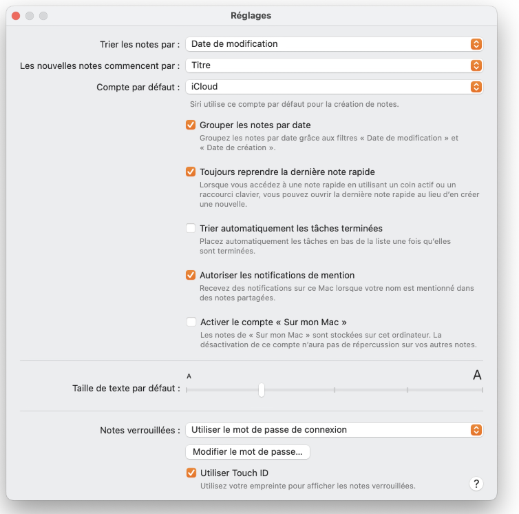Uncheck Autoriser les notifications de mention
The height and width of the screenshot is (514, 519).
(x=191, y=275)
